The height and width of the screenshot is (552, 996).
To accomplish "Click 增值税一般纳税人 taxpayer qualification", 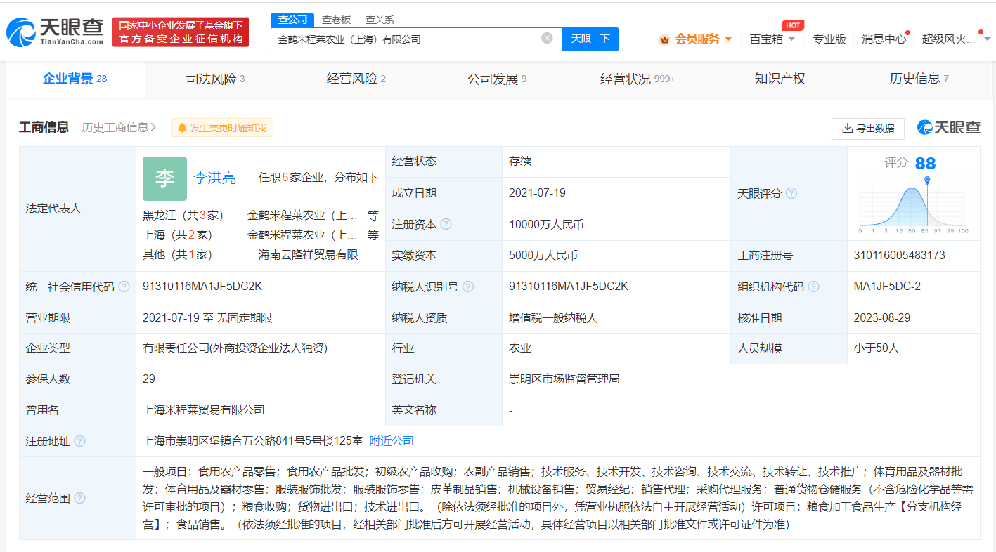I will pyautogui.click(x=553, y=317).
